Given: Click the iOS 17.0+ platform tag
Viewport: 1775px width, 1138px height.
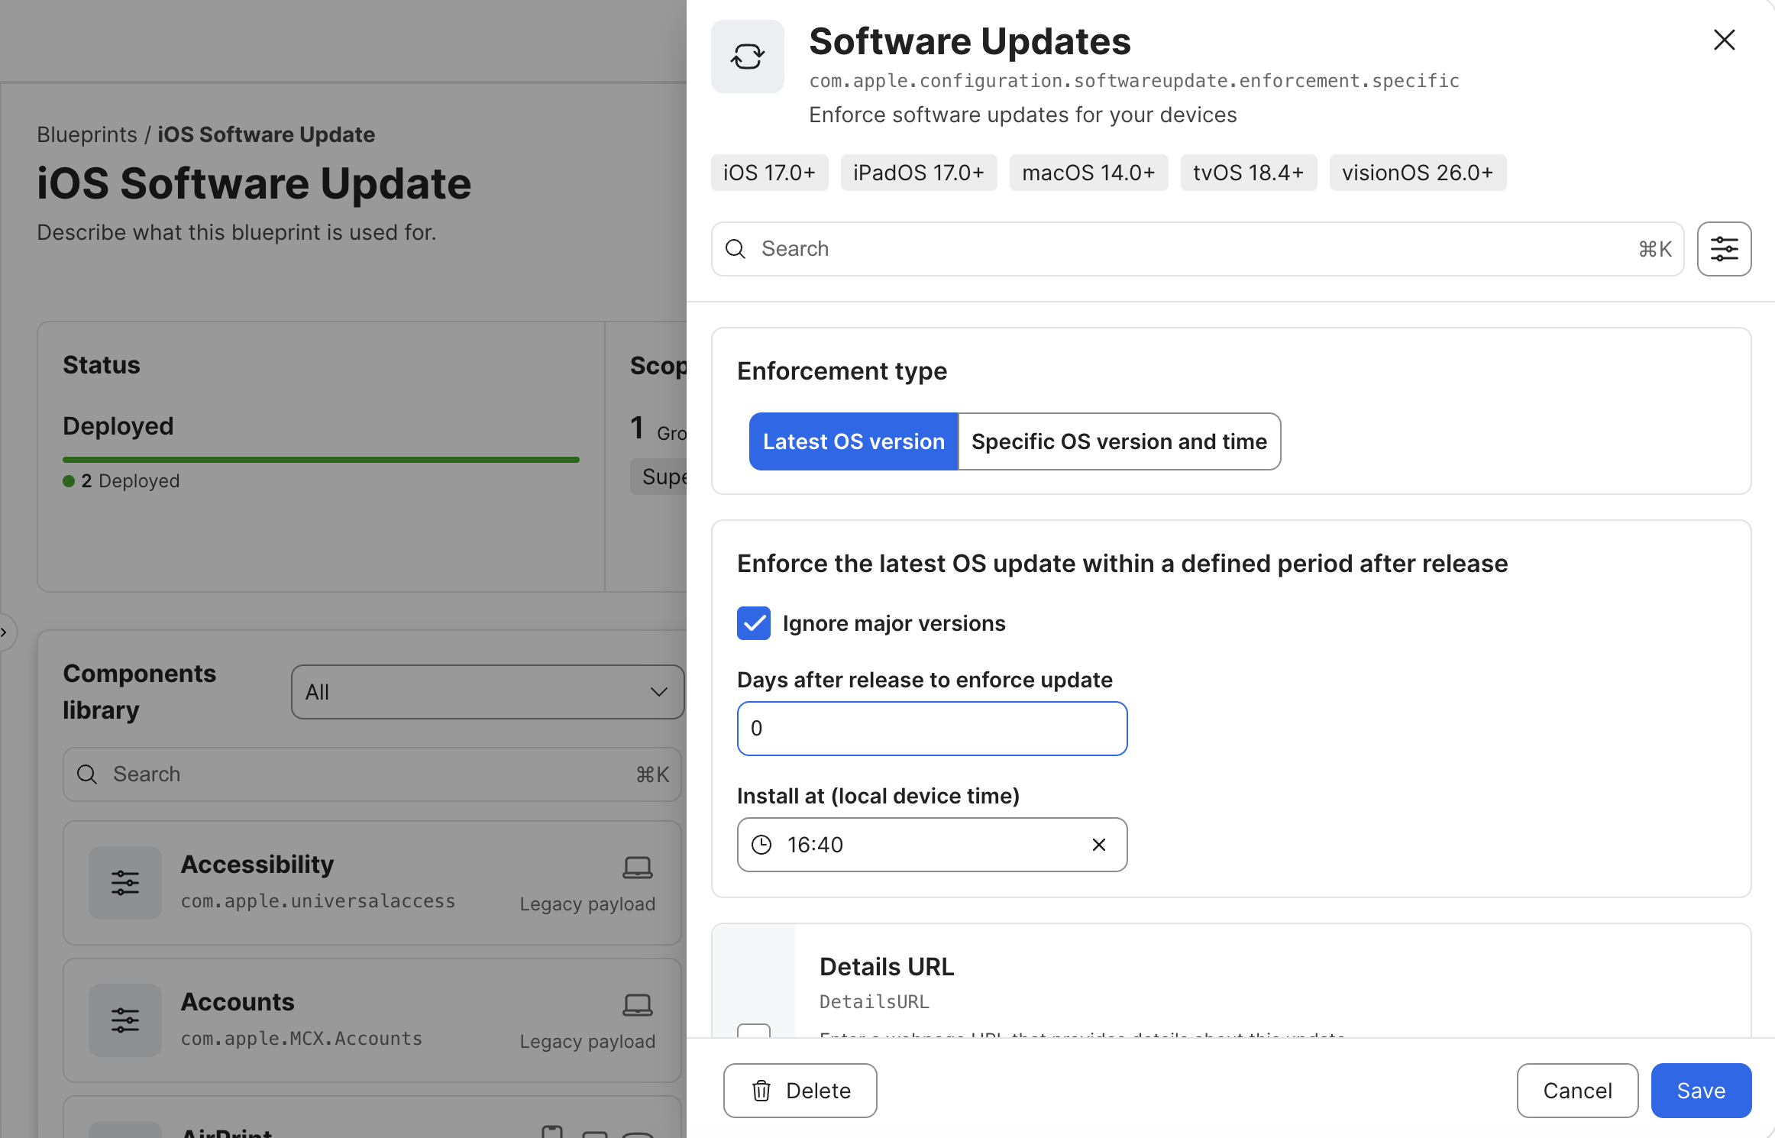Looking at the screenshot, I should pyautogui.click(x=769, y=173).
